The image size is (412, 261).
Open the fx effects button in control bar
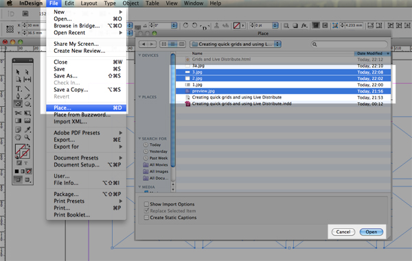[304, 25]
